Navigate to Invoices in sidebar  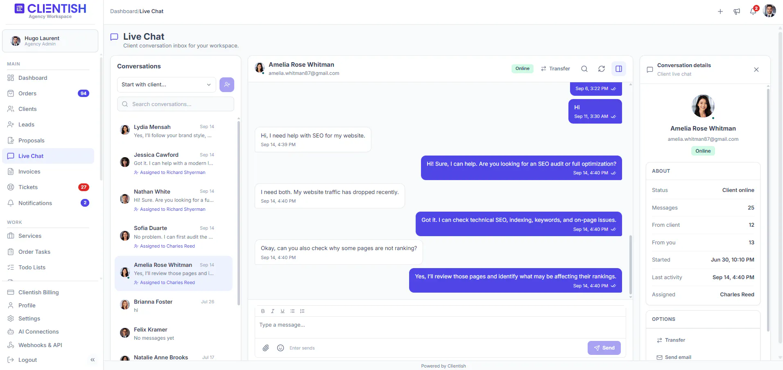[48, 171]
